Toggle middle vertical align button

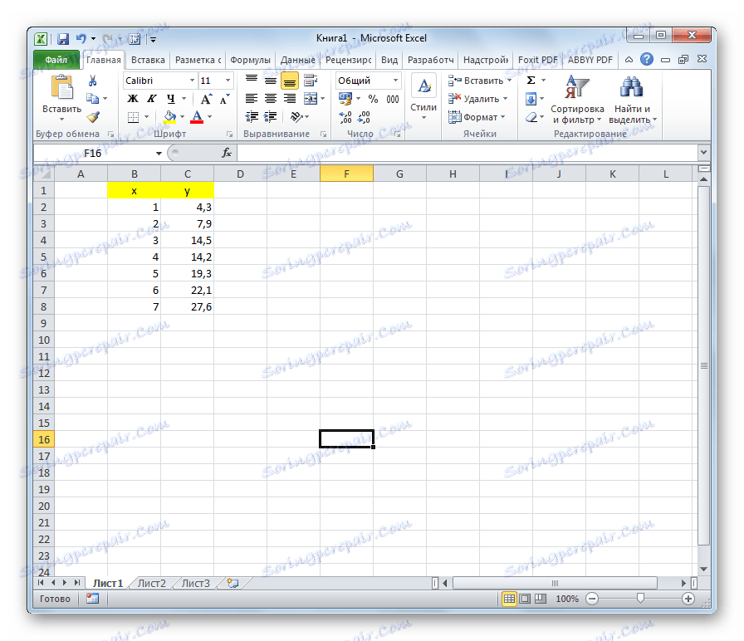(x=271, y=81)
